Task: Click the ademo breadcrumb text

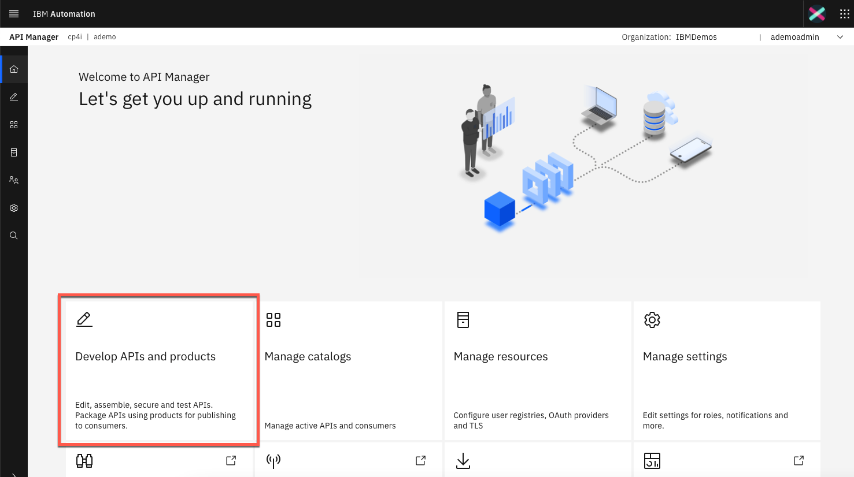Action: pyautogui.click(x=105, y=37)
